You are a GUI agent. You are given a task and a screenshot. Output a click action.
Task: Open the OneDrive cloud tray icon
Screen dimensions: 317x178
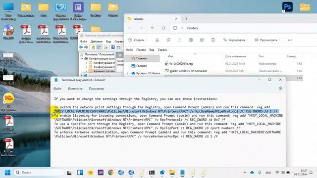pyautogui.click(x=252, y=173)
